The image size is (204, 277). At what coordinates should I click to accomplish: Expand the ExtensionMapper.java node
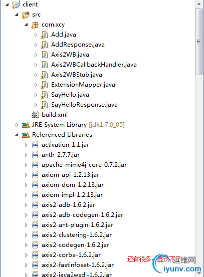tap(36, 85)
